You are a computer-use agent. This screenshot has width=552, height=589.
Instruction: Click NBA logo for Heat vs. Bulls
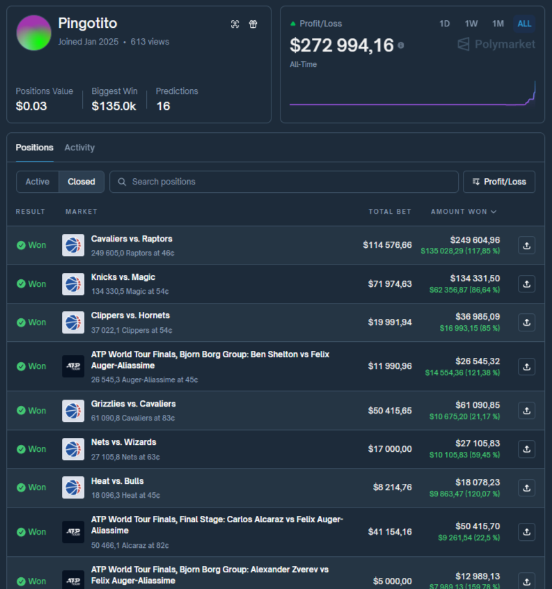click(x=73, y=487)
